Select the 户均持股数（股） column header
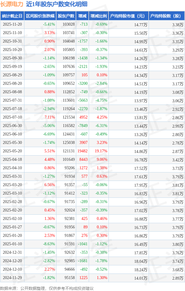The height and width of the screenshot is (291, 185). coord(166,16)
